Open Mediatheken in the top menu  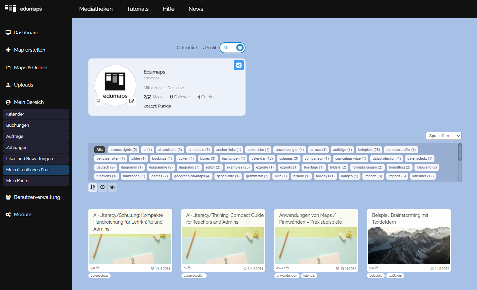point(96,9)
